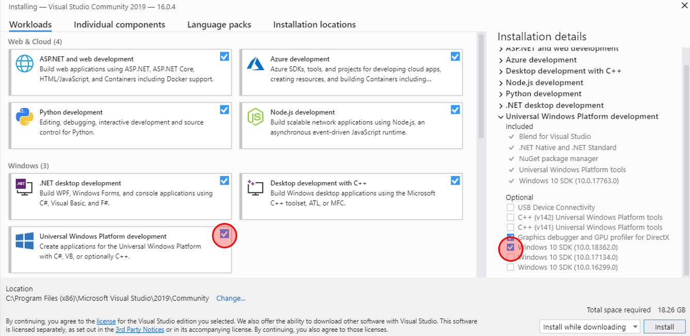The image size is (690, 336).
Task: Click the NuGet package manager item
Action: coord(558,158)
